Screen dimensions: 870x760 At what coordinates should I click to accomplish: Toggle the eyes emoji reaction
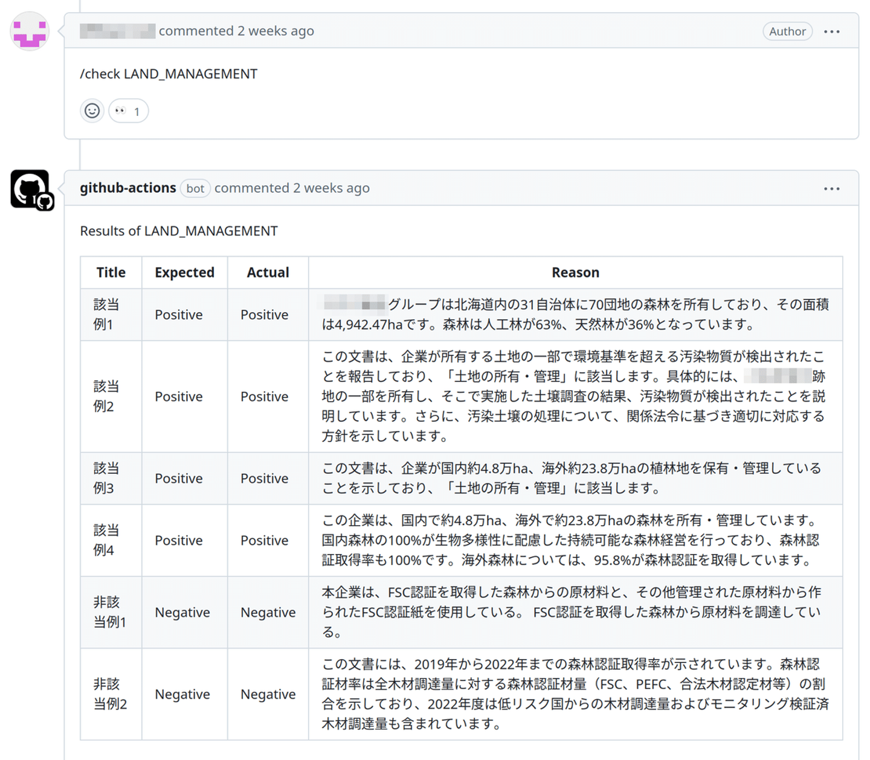[x=128, y=111]
